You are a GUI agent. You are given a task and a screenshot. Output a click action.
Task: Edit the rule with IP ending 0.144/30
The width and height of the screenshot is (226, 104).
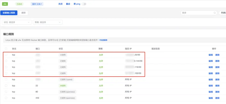point(211,61)
